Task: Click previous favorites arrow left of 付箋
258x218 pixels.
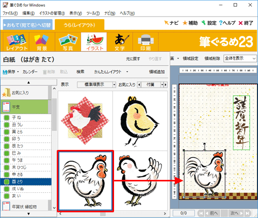Action: tap(139, 85)
